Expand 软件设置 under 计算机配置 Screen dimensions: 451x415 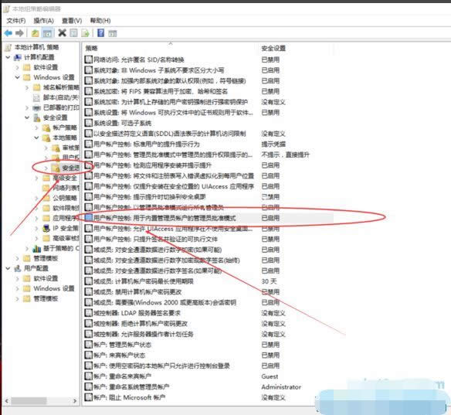17,67
